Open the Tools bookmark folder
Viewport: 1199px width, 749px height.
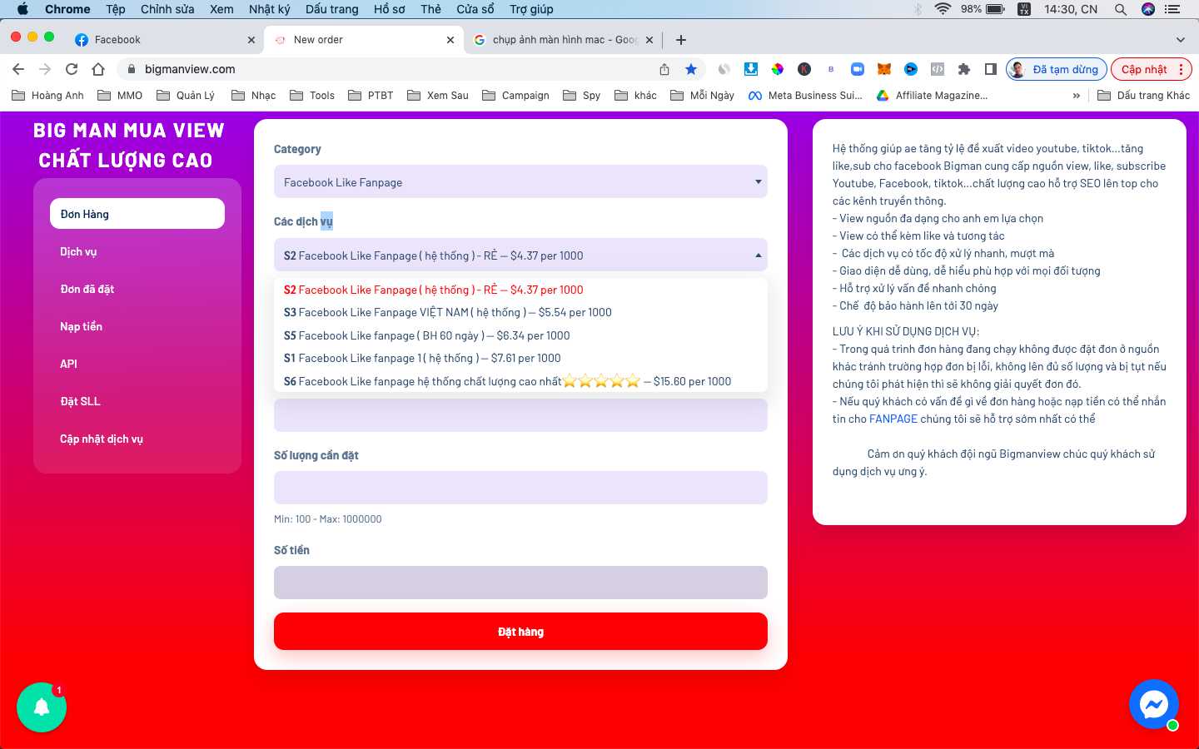[312, 96]
